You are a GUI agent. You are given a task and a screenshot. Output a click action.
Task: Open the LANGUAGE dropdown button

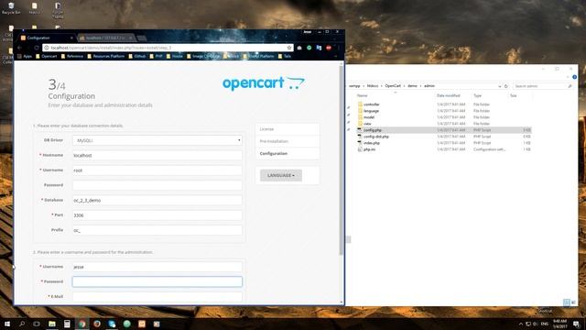coord(281,175)
